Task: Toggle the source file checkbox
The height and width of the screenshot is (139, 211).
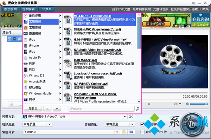Action: coord(9,39)
